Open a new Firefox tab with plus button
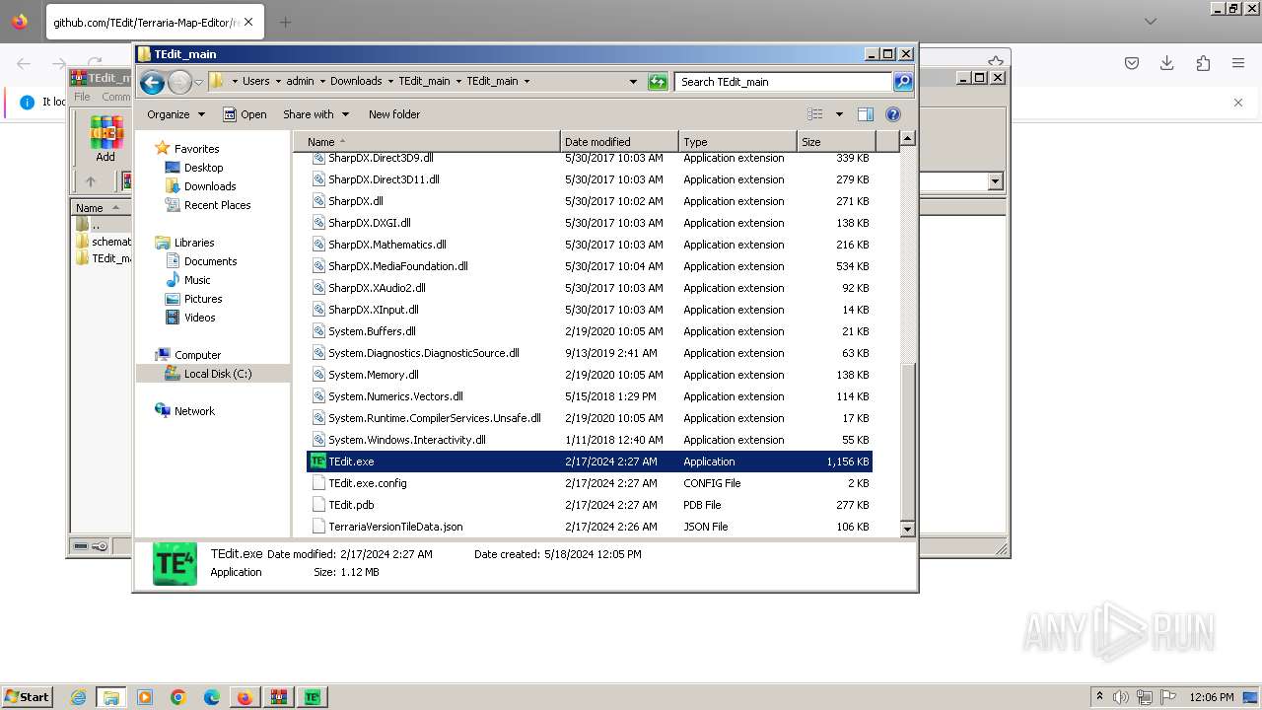The image size is (1262, 710). (x=285, y=22)
